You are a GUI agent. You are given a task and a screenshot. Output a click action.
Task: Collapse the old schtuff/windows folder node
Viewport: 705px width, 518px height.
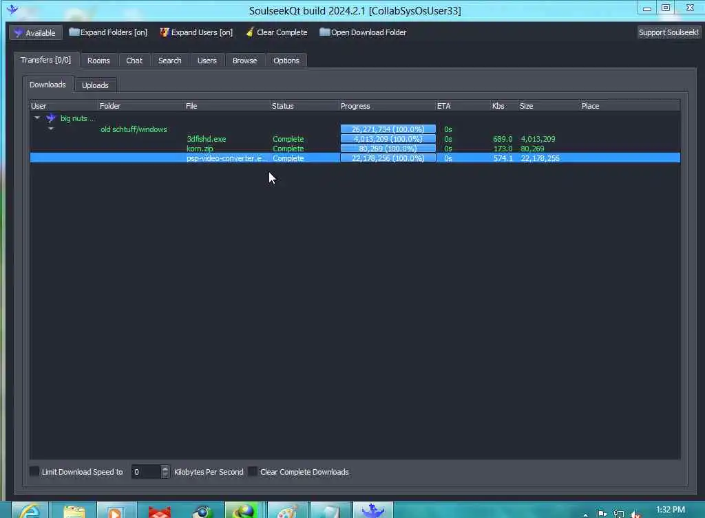click(51, 129)
